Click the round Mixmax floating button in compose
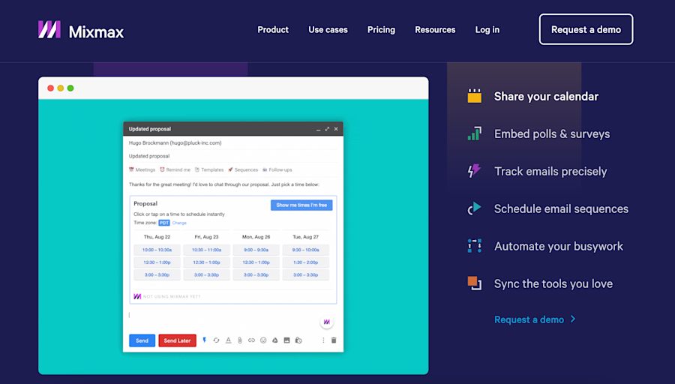The width and height of the screenshot is (675, 384). pos(327,322)
